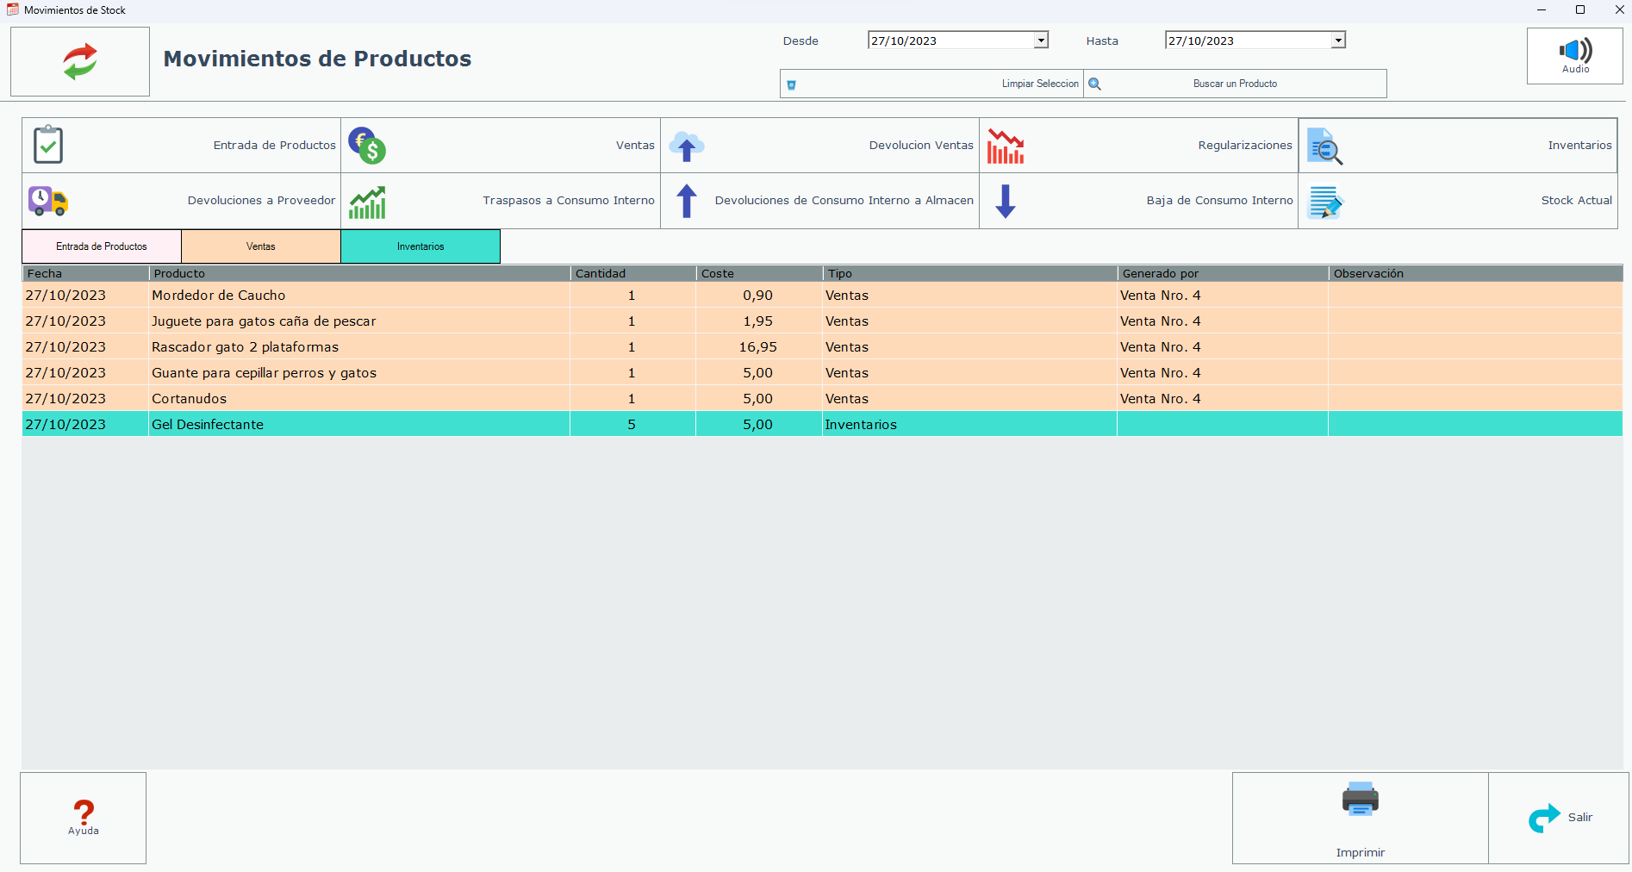Image resolution: width=1632 pixels, height=872 pixels.
Task: Click the Baja de Consumo Interno arrow
Action: point(1006,201)
